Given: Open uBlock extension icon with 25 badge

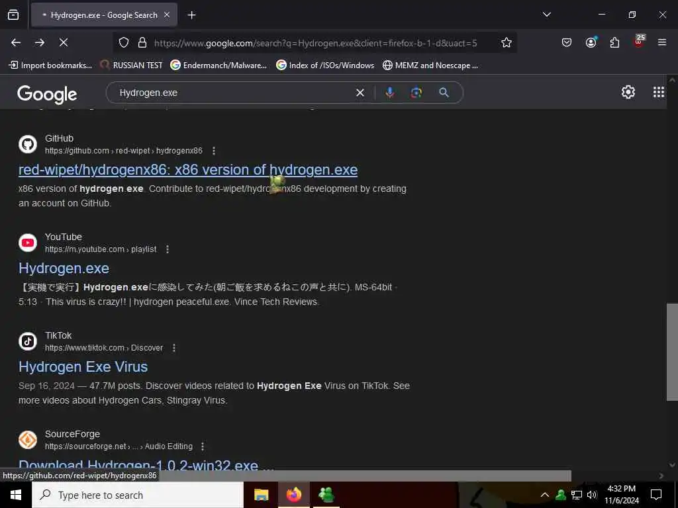Looking at the screenshot, I should pyautogui.click(x=639, y=42).
